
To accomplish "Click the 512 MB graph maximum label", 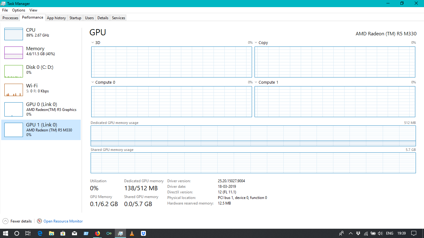I will pos(410,123).
